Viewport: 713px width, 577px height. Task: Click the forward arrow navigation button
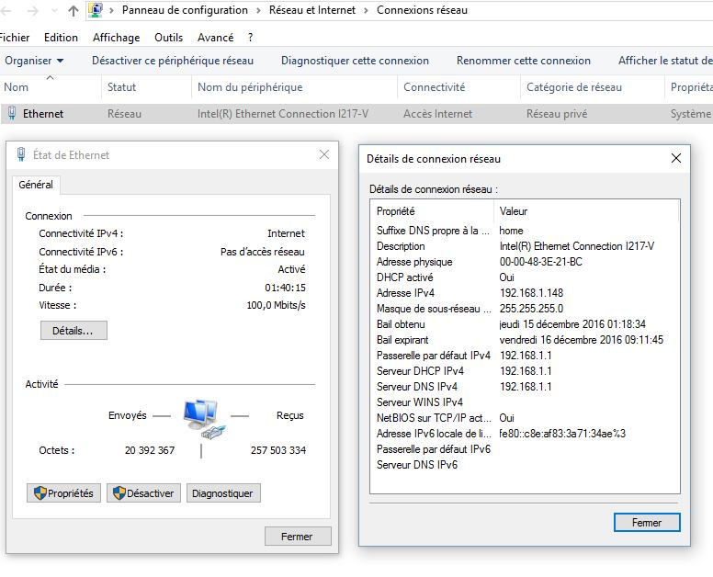tap(34, 11)
